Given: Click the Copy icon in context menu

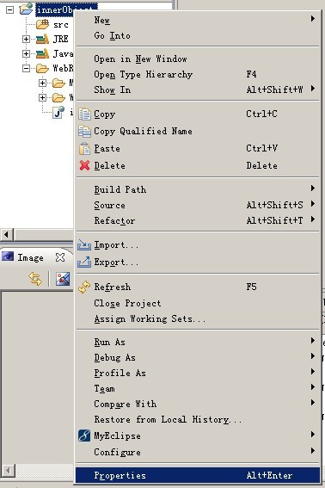Looking at the screenshot, I should coord(84,114).
